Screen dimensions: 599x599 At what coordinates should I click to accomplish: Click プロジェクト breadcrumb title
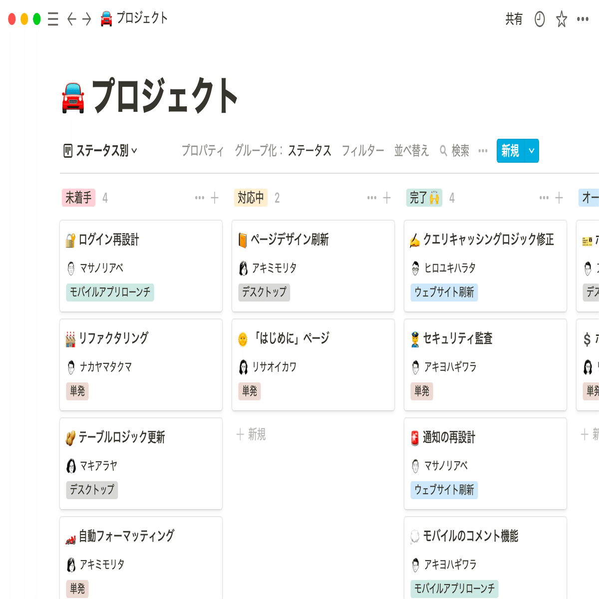pyautogui.click(x=142, y=18)
